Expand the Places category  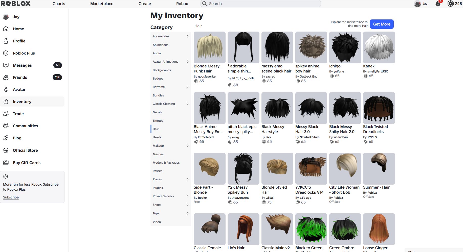(188, 179)
